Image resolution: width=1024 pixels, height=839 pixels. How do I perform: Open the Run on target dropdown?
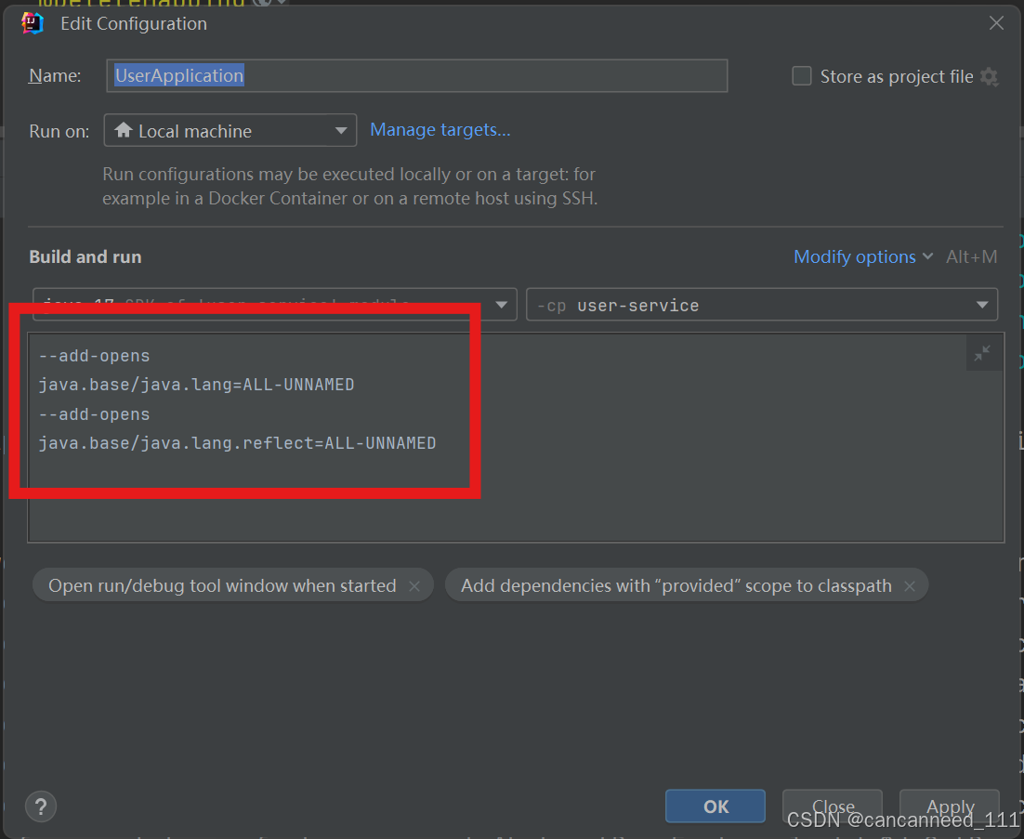tap(340, 130)
